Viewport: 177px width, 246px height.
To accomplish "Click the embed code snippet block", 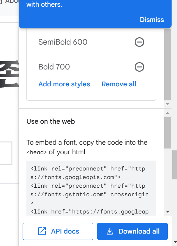I will click(x=91, y=188).
